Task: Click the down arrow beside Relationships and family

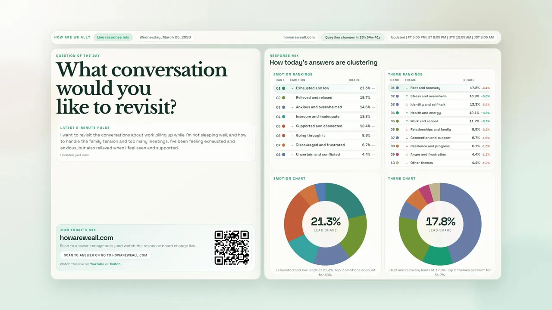Action: [407, 130]
